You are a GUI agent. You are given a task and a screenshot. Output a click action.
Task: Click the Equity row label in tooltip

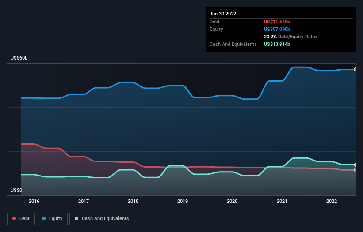[216, 29]
